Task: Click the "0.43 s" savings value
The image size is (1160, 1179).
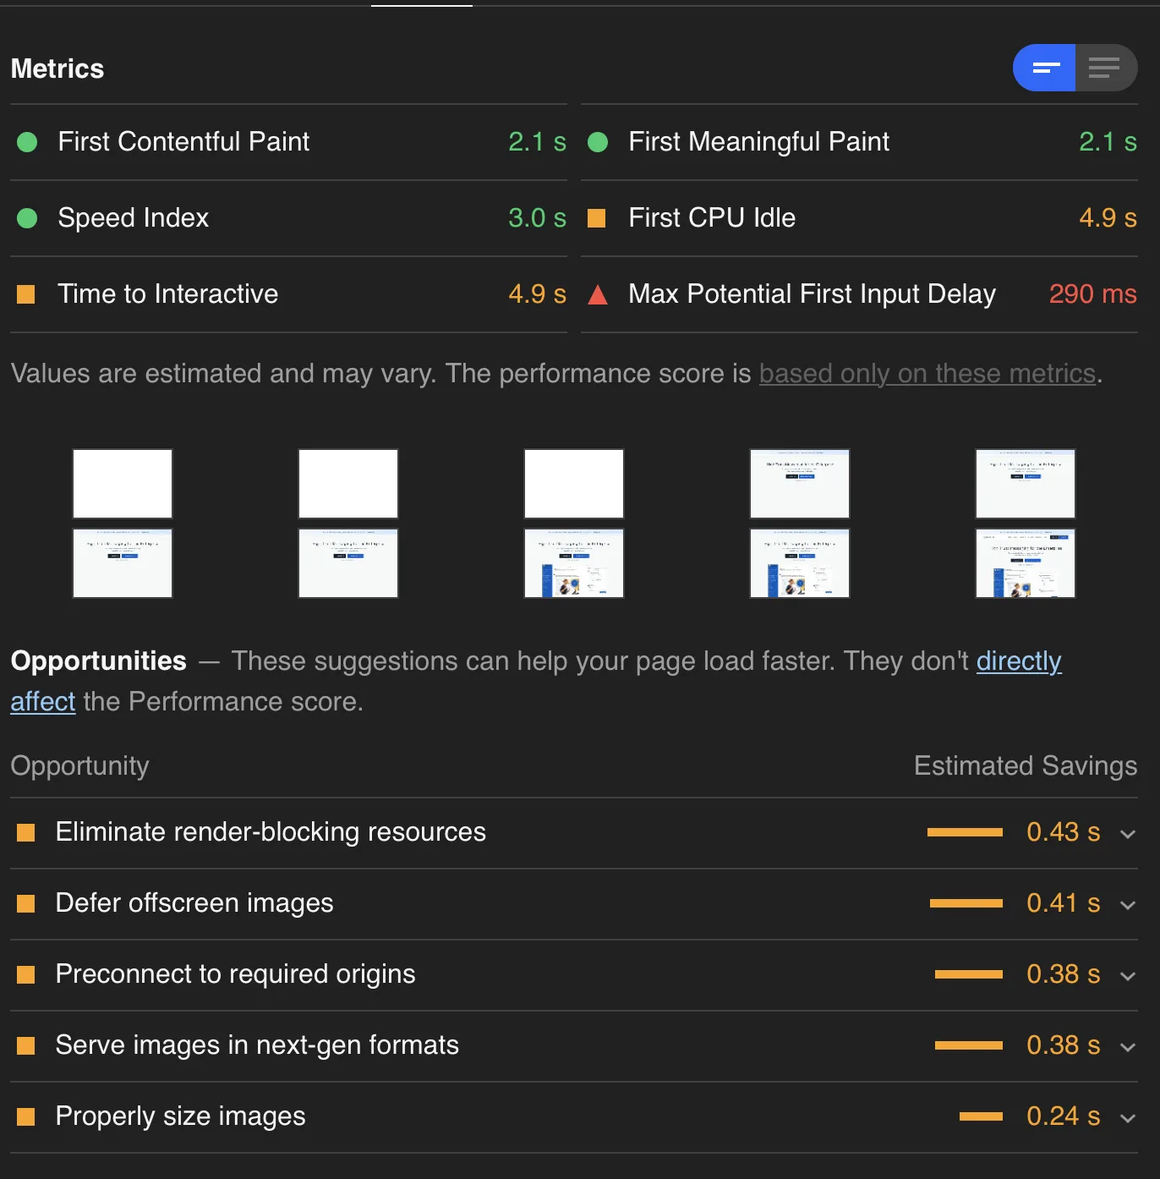Action: tap(1064, 832)
